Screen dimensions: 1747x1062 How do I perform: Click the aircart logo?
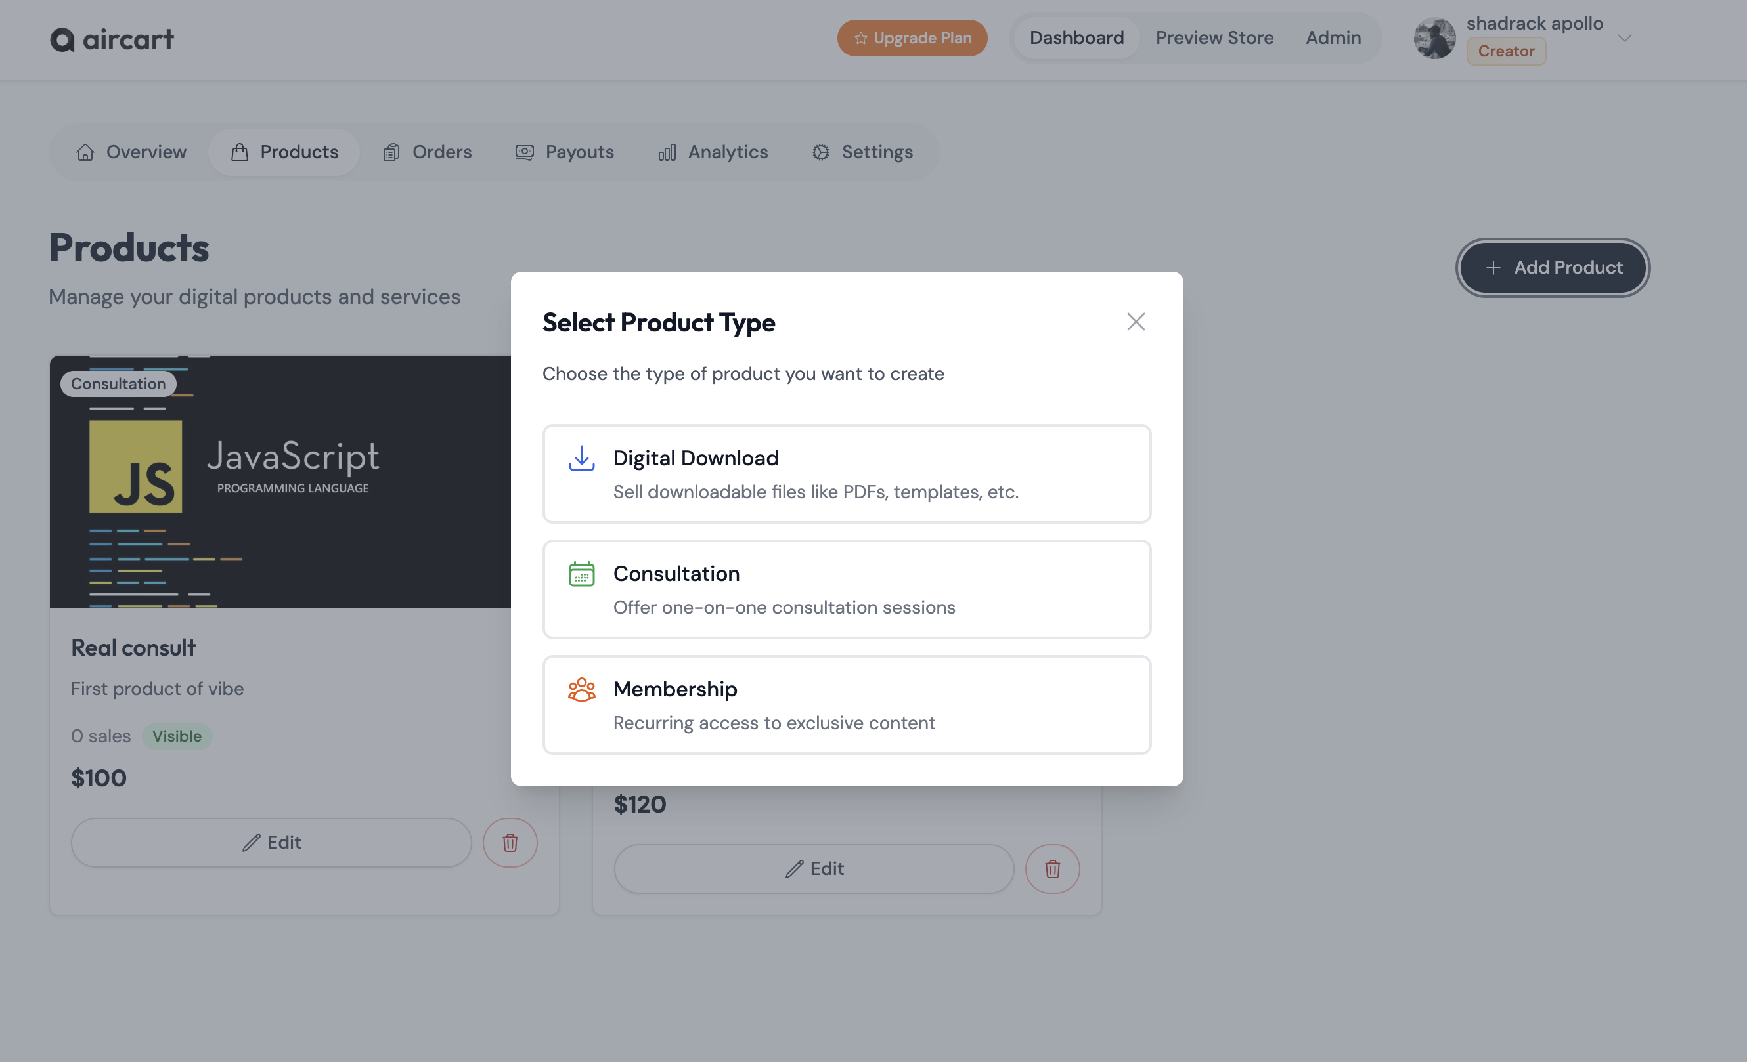(x=111, y=39)
